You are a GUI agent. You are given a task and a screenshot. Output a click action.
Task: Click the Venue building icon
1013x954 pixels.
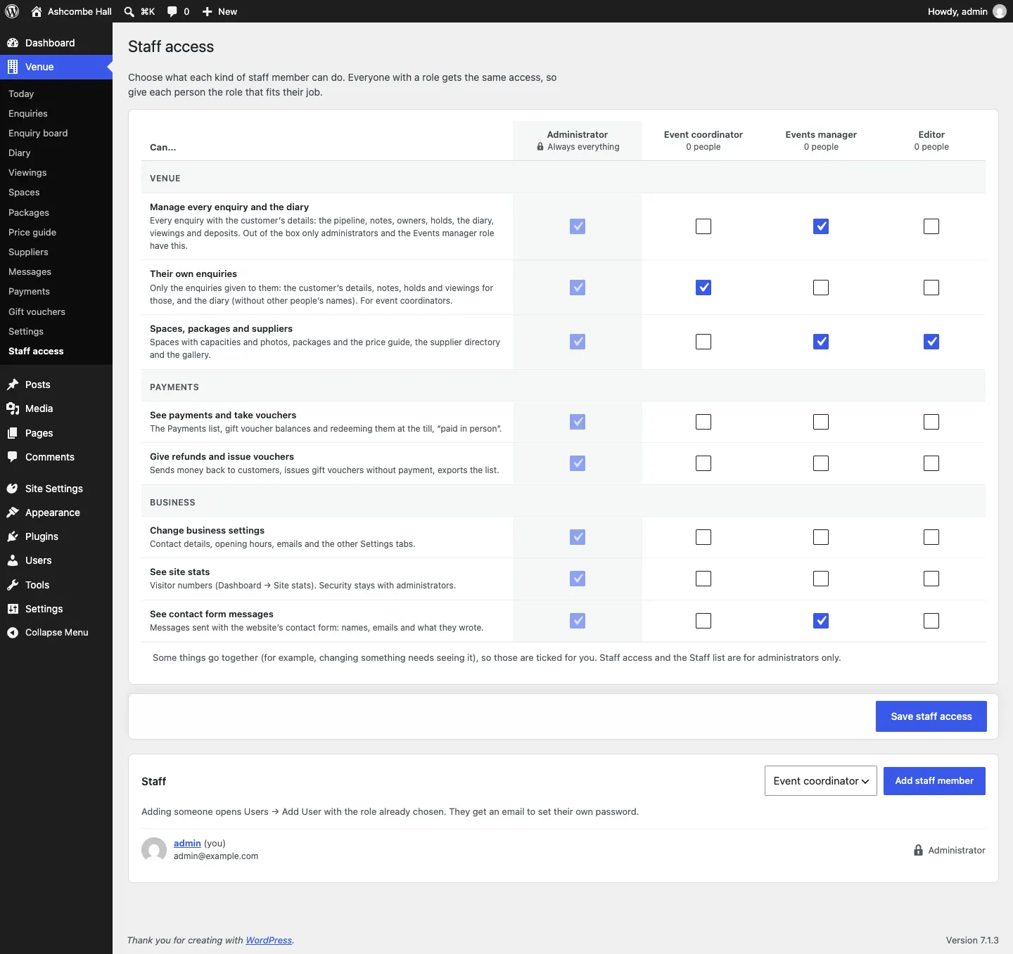(x=13, y=67)
